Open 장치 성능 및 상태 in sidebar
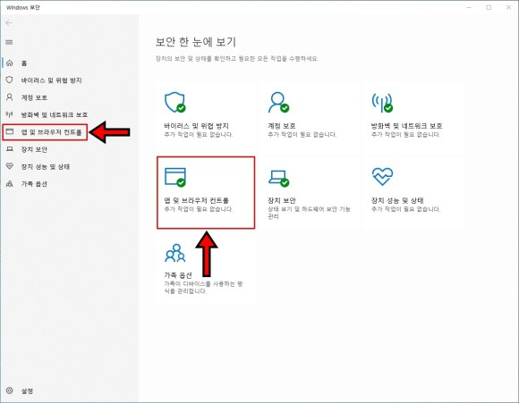Viewport: 519px width, 403px height. (x=46, y=166)
